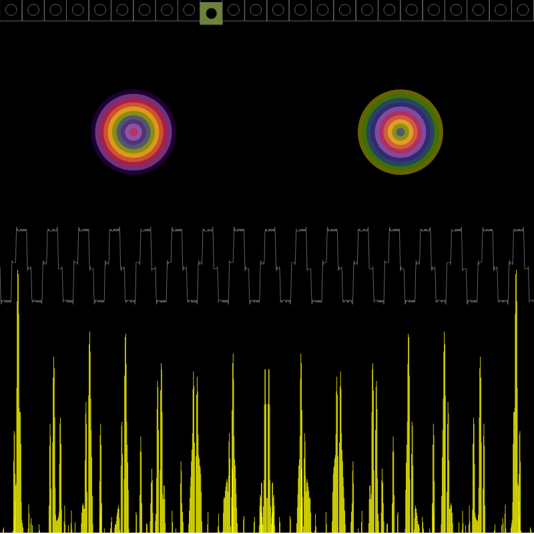Choose the circle cell just right of the green cell
The height and width of the screenshot is (534, 534).
pos(234,10)
